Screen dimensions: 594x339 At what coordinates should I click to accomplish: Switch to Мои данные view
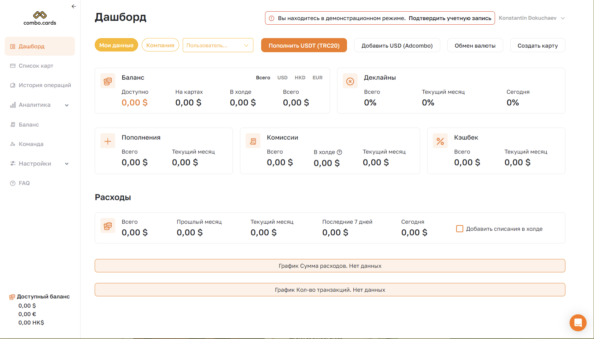click(x=116, y=45)
